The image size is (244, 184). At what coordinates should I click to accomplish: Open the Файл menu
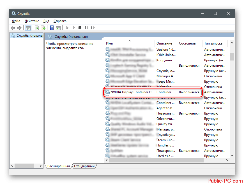[16, 21]
